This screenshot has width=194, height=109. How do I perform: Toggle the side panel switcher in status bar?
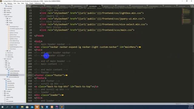pyautogui.click(x=2, y=104)
